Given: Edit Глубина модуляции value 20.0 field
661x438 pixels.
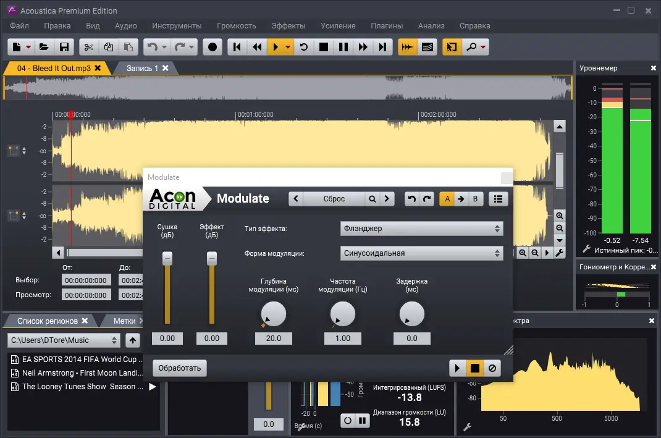Looking at the screenshot, I should [x=274, y=339].
